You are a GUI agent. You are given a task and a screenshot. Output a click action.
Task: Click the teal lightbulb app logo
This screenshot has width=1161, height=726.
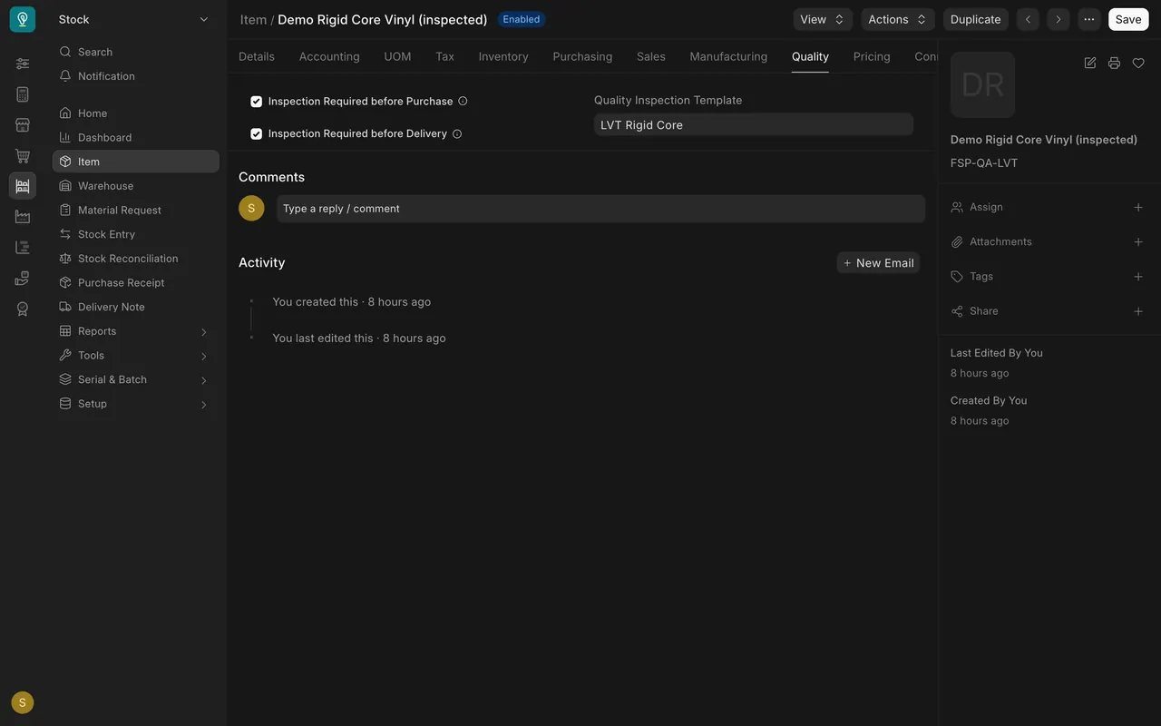[23, 19]
